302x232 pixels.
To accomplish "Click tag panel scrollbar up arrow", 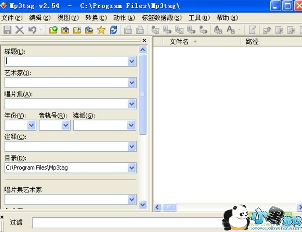I will tap(143, 50).
